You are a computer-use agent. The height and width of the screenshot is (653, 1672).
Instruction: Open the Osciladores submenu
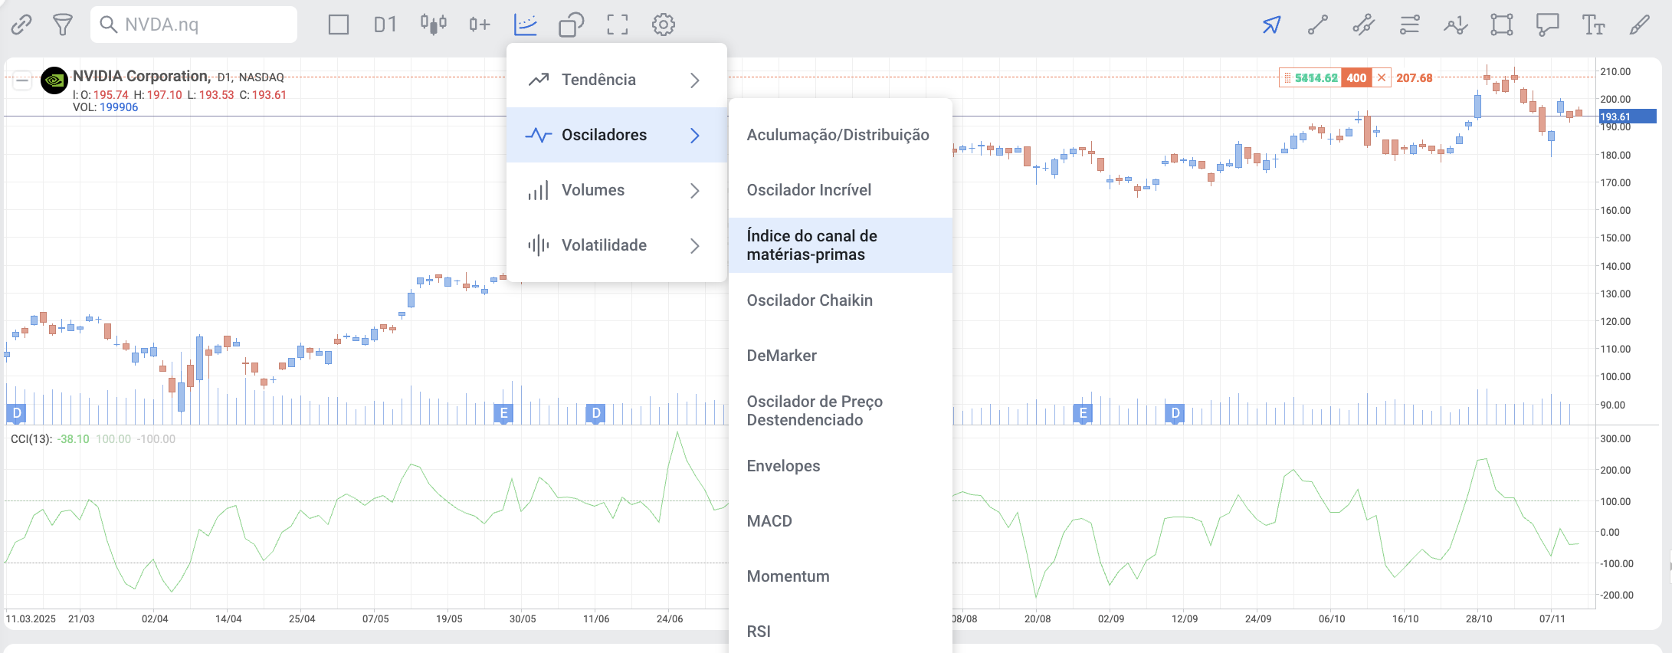pyautogui.click(x=617, y=135)
